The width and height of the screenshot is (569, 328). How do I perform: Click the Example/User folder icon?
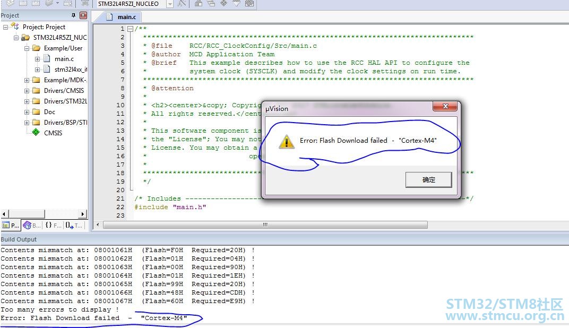pos(36,48)
